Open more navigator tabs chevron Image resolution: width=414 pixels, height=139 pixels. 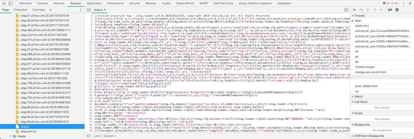click(50, 10)
